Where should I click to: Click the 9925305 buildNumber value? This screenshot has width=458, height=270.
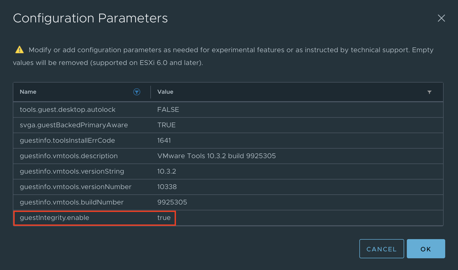[x=172, y=202]
